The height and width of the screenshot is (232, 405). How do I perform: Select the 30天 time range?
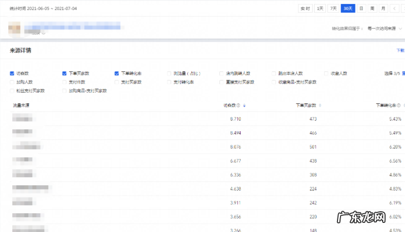click(348, 9)
